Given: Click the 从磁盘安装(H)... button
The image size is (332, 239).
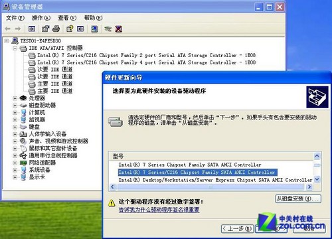Looking at the screenshot, I should click(298, 199).
